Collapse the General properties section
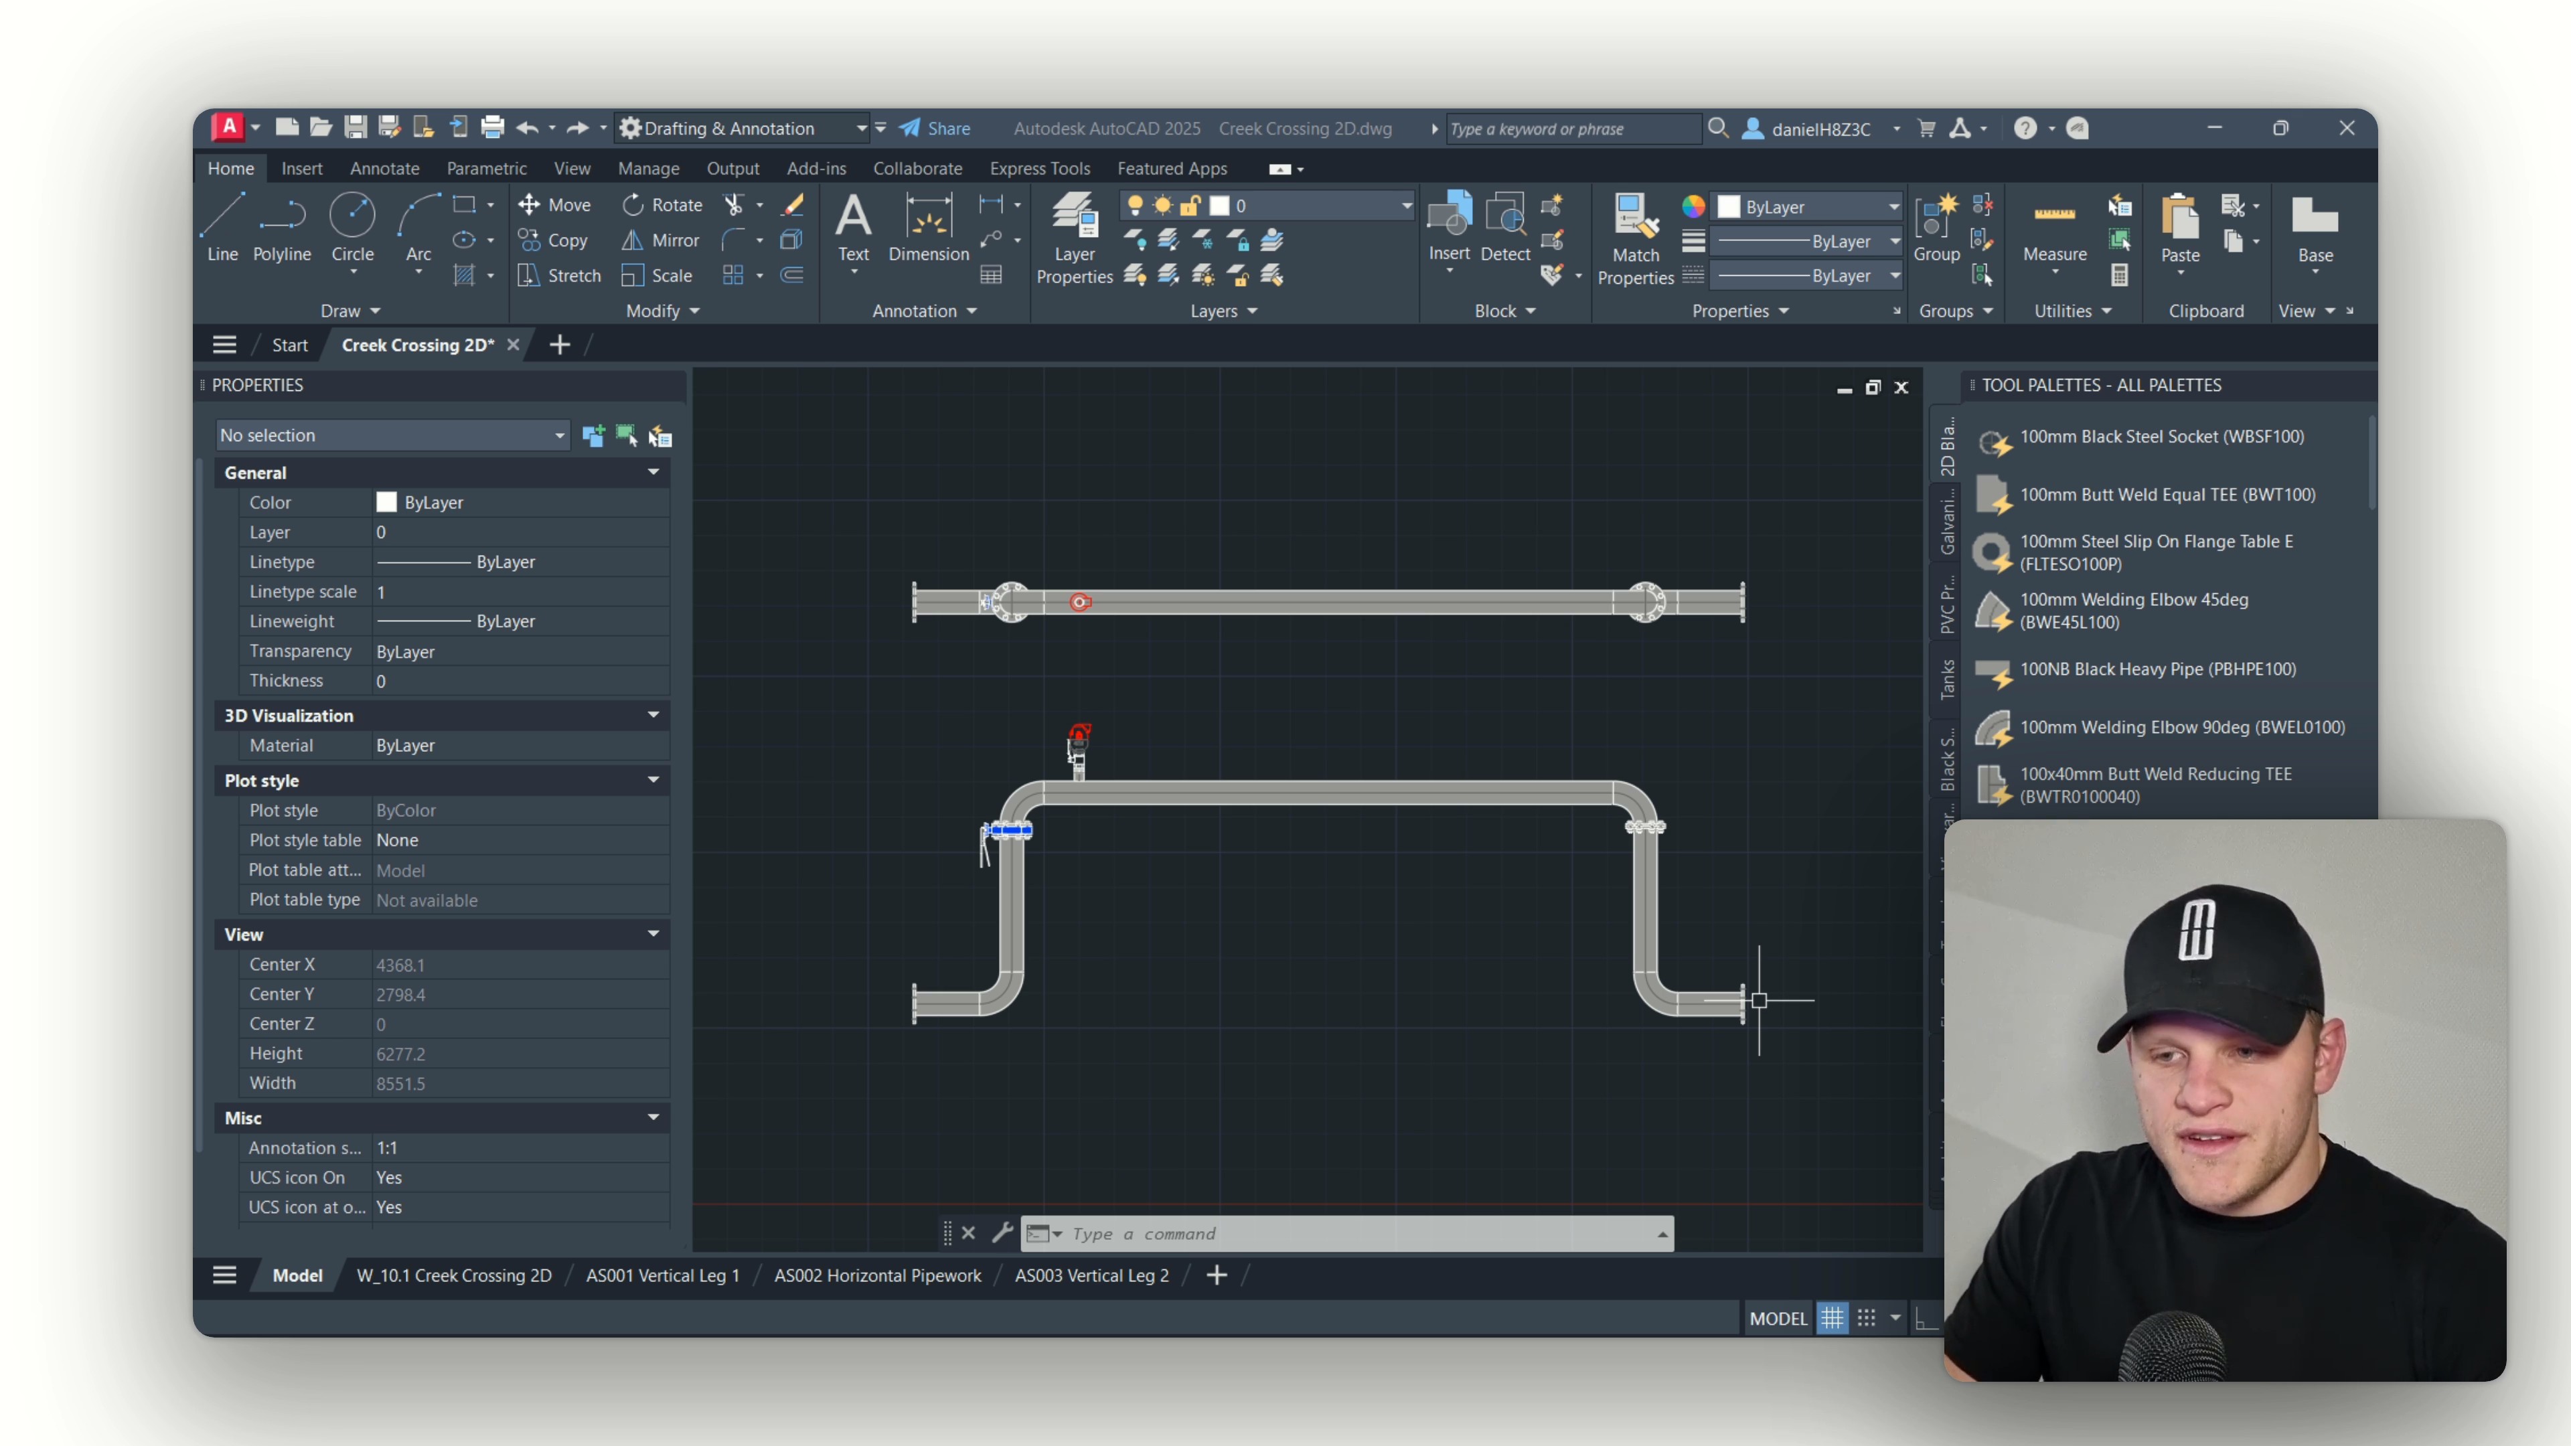 tap(653, 472)
